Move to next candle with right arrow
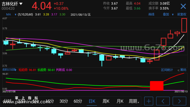Viewport: 190px width, 107px height. coord(179,101)
